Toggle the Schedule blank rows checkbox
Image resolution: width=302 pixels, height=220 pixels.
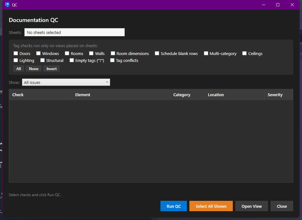[157, 53]
